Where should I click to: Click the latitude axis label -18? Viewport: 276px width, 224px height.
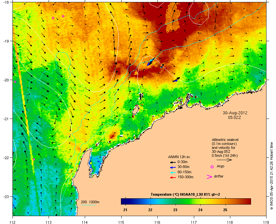point(6,2)
